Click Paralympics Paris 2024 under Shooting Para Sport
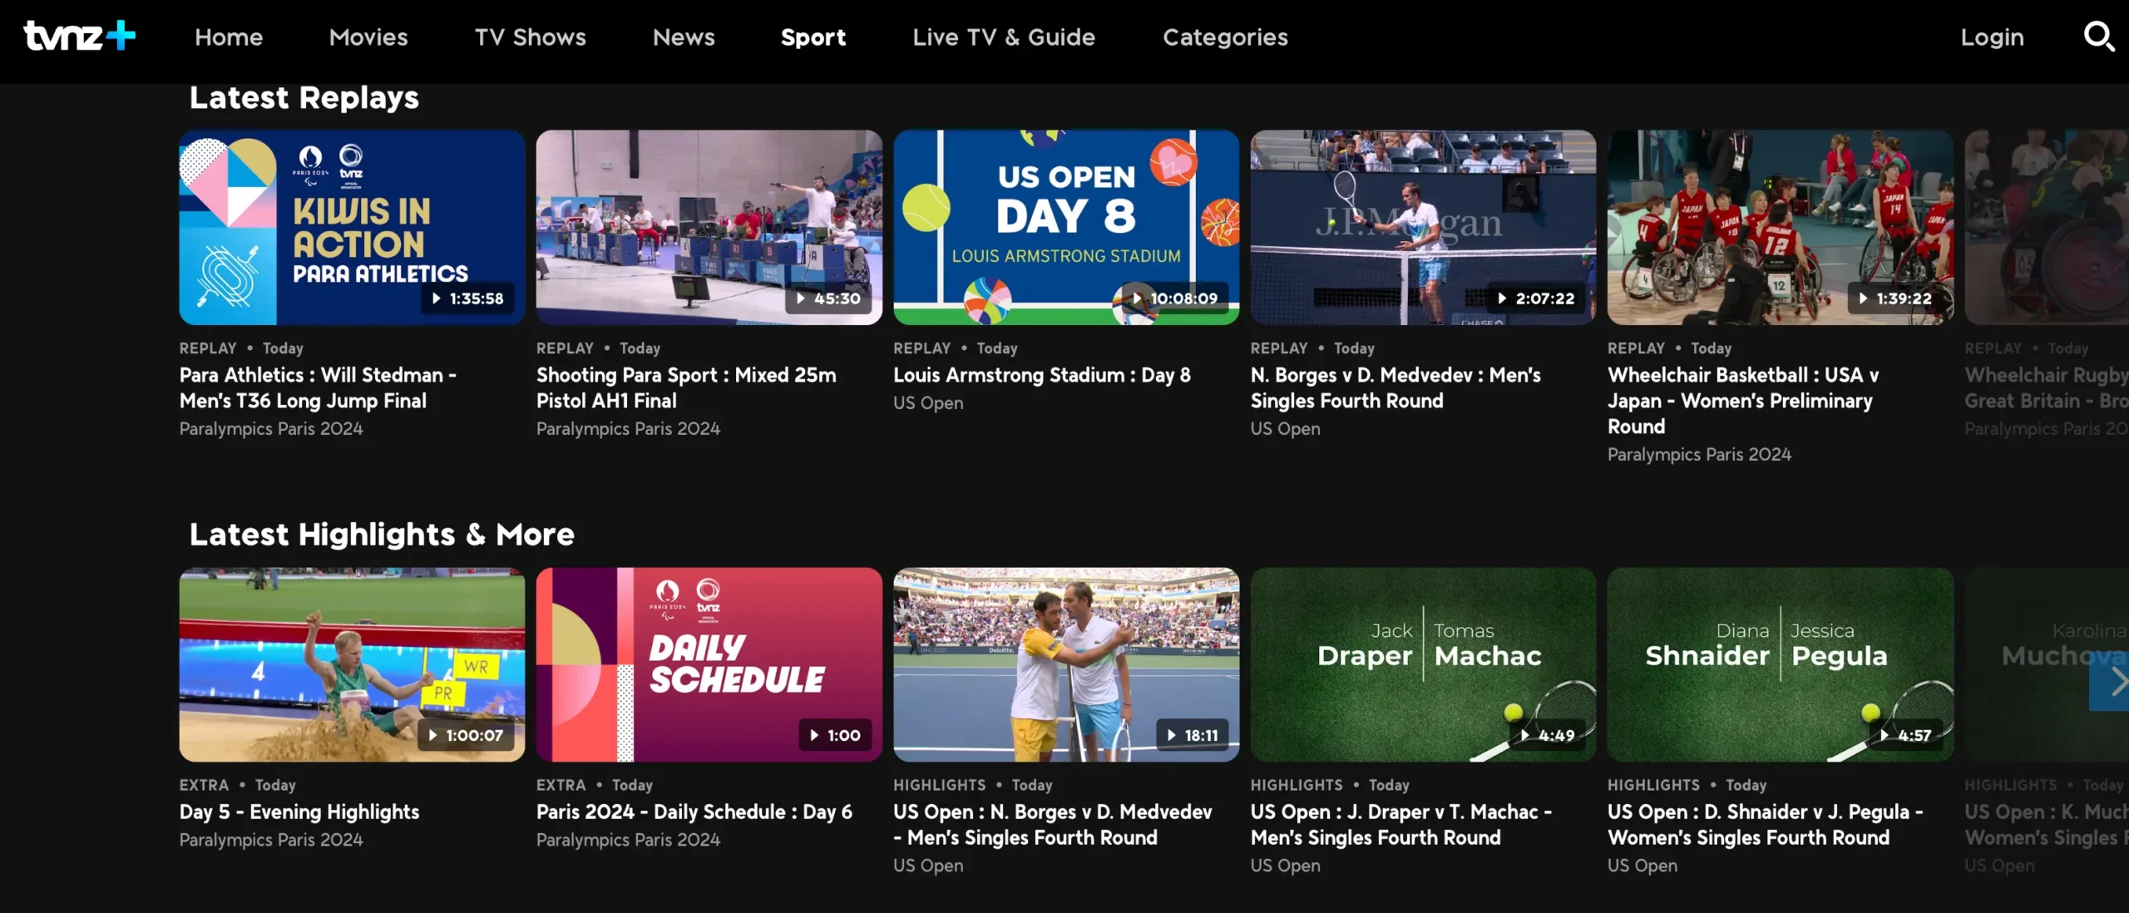The width and height of the screenshot is (2129, 913). [x=628, y=429]
